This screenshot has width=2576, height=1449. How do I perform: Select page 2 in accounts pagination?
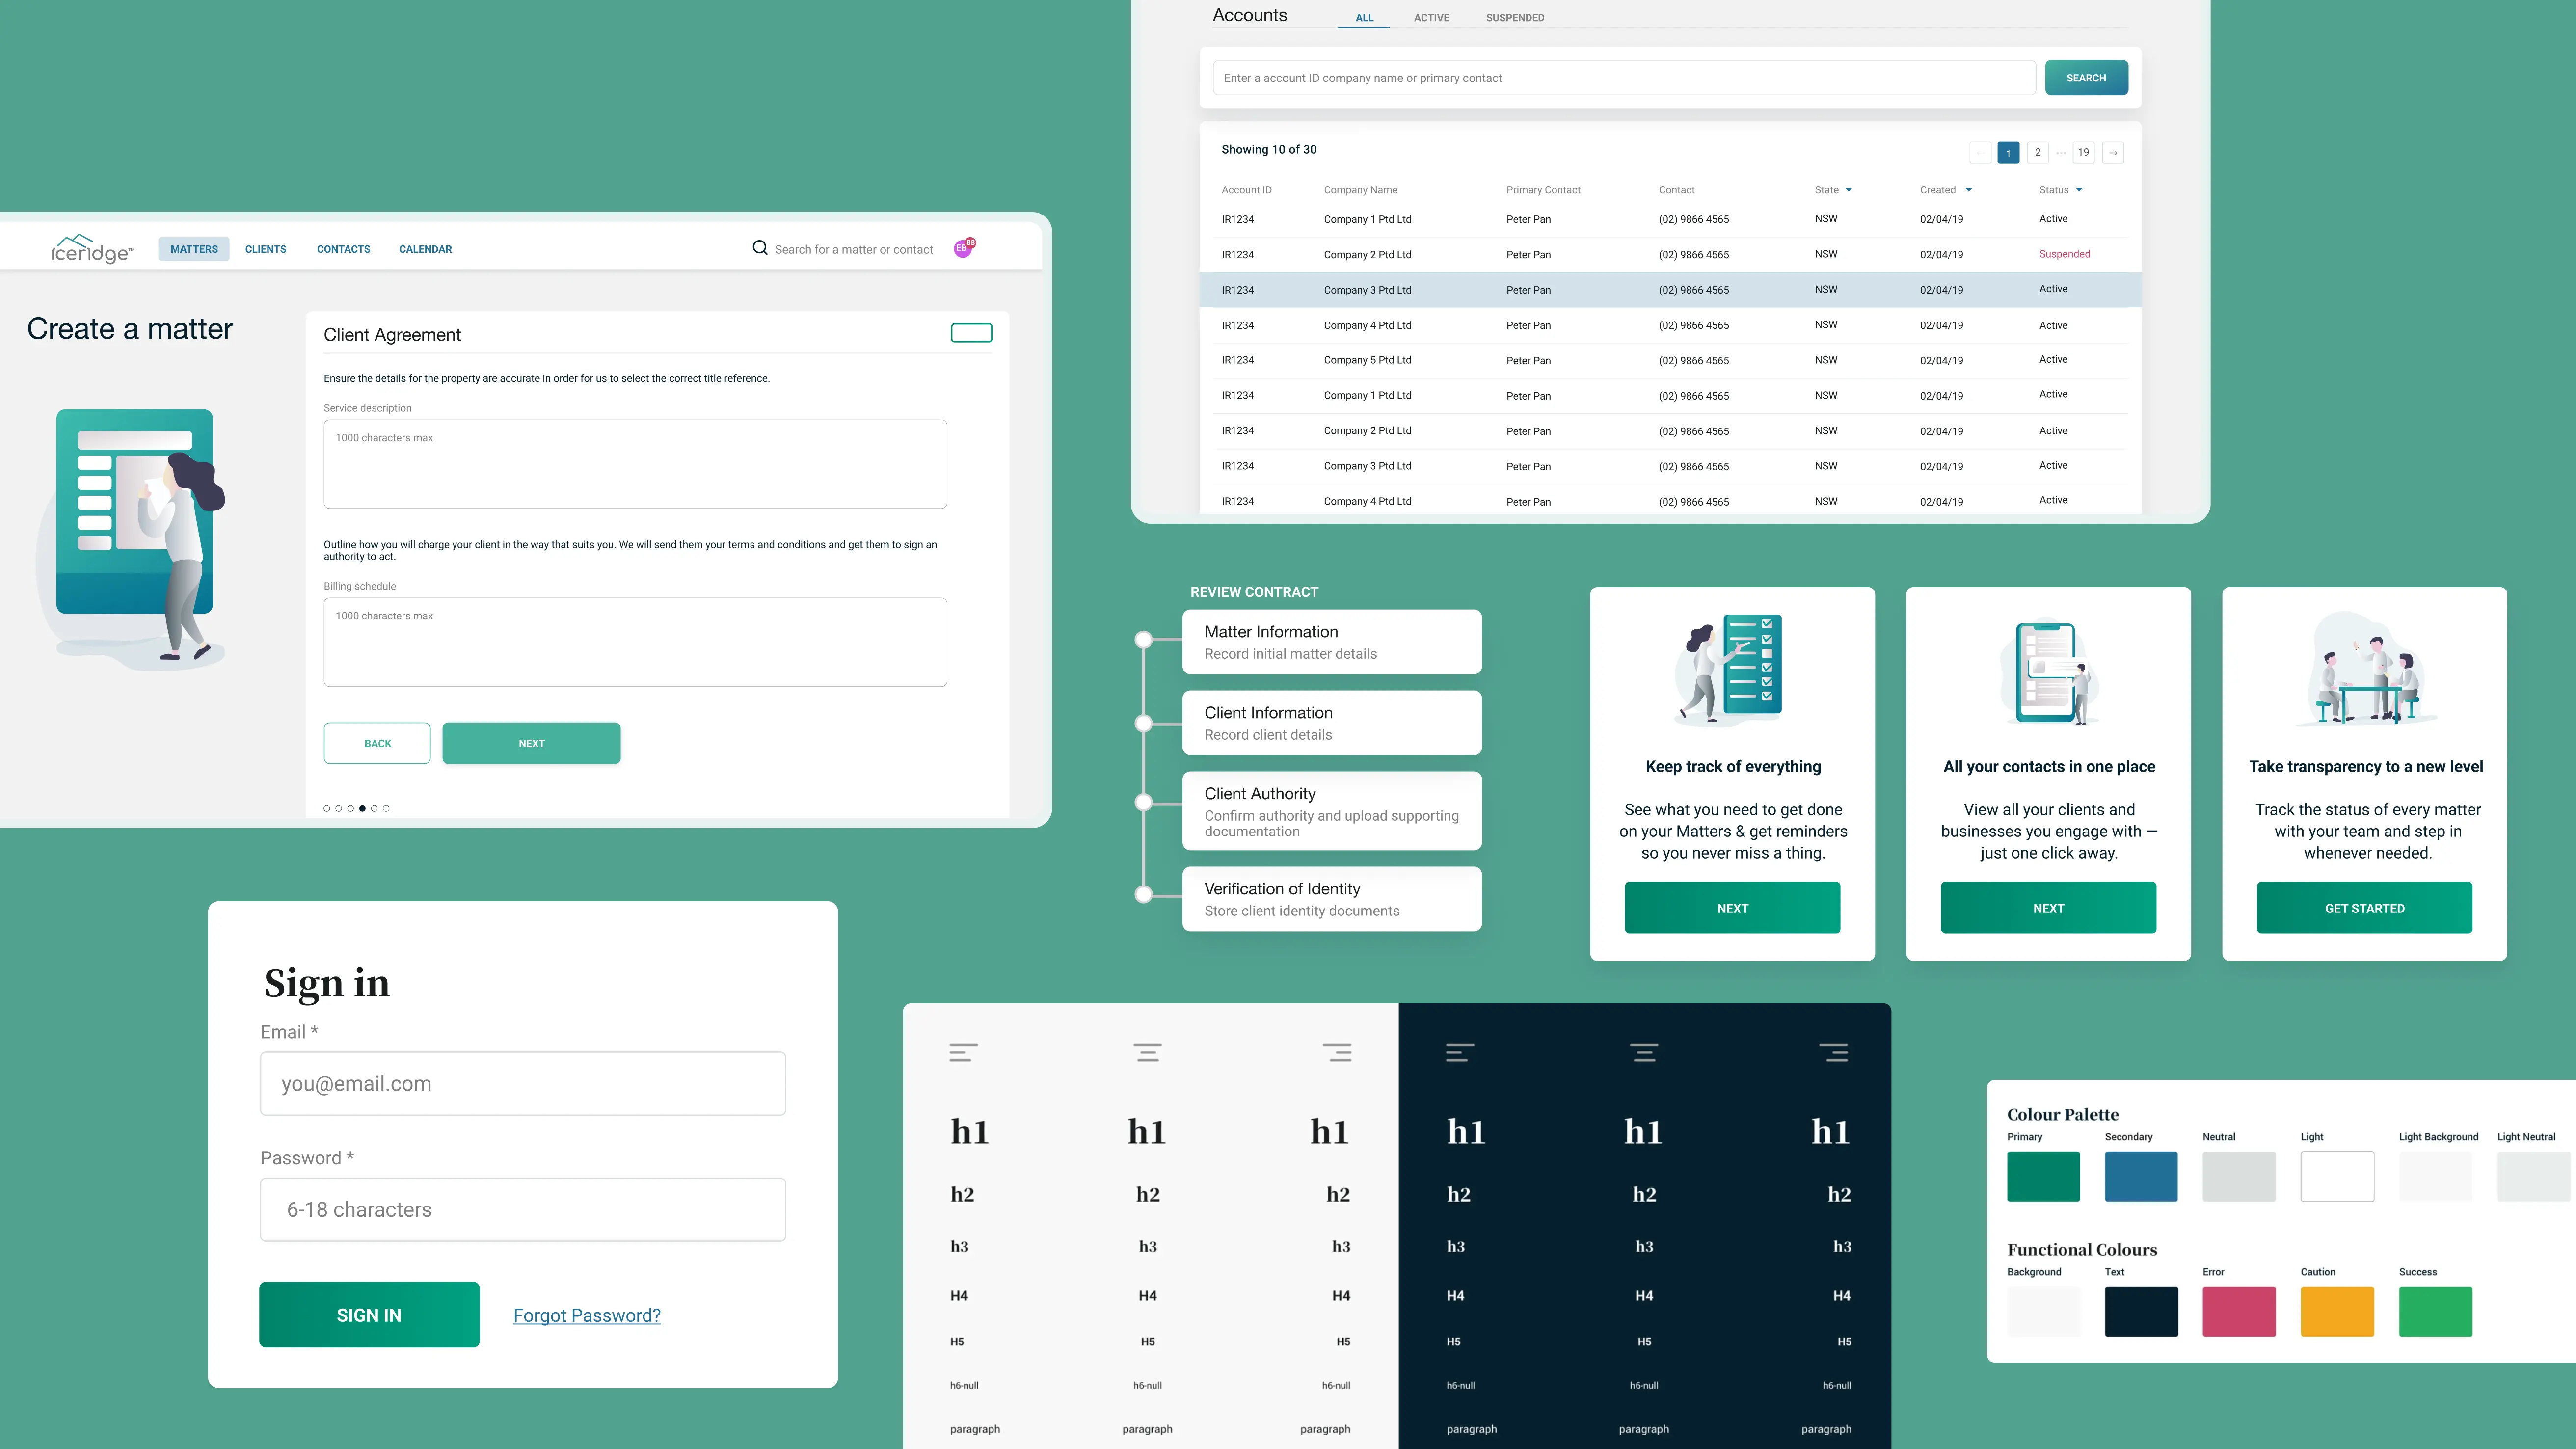pyautogui.click(x=2037, y=153)
